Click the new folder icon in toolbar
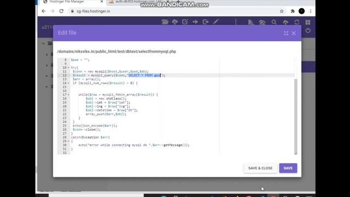 coord(165,22)
